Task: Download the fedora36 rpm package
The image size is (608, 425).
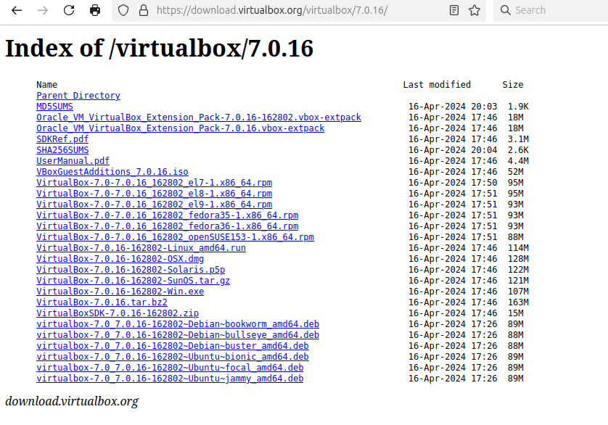Action: coord(168,226)
